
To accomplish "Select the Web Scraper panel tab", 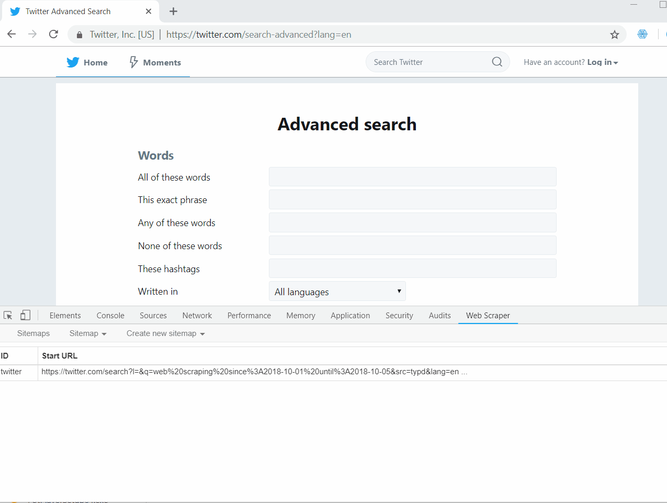I will pyautogui.click(x=488, y=315).
